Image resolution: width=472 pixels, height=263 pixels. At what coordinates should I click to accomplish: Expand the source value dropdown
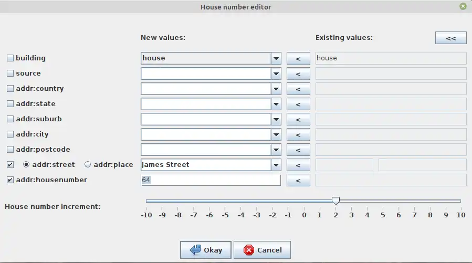click(x=276, y=73)
